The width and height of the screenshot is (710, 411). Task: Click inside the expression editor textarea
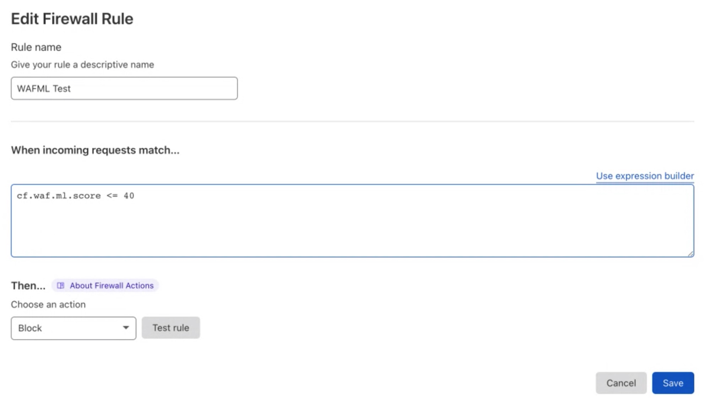click(352, 227)
